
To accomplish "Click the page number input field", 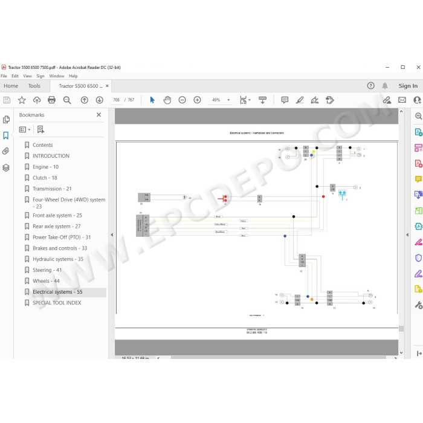I will point(116,100).
